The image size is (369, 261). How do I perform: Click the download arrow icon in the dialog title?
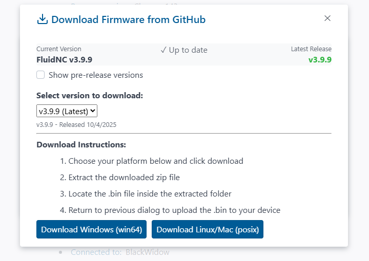[43, 19]
